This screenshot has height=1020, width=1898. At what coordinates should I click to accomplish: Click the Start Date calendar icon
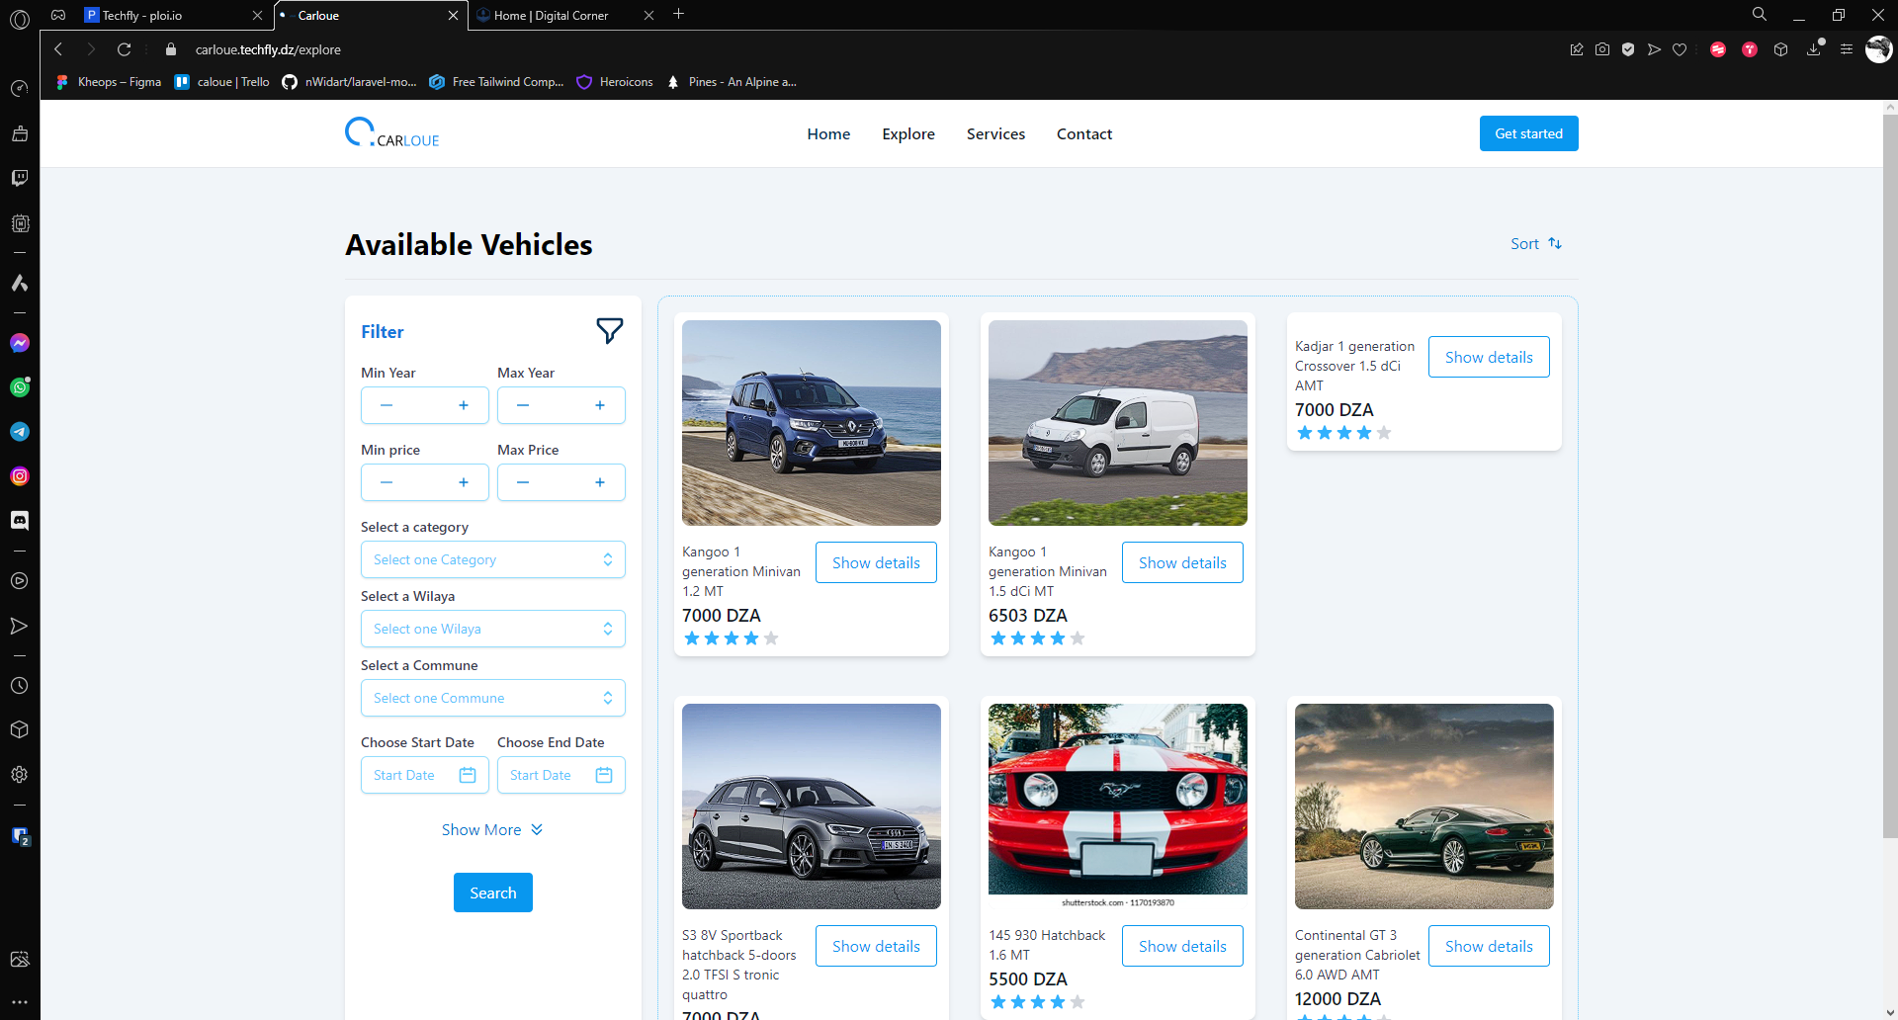pyautogui.click(x=468, y=775)
